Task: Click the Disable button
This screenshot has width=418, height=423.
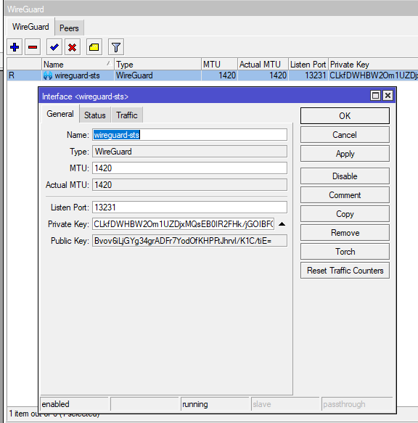Action: point(345,176)
